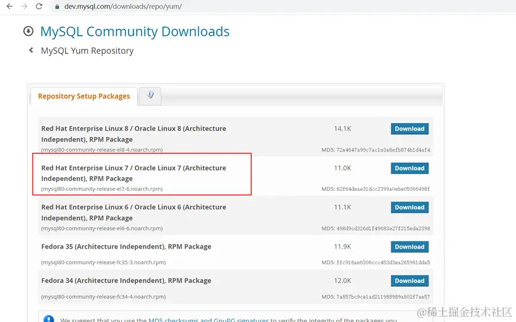Open the MD5 checksums and GnuPG signatures link

pyautogui.click(x=208, y=320)
